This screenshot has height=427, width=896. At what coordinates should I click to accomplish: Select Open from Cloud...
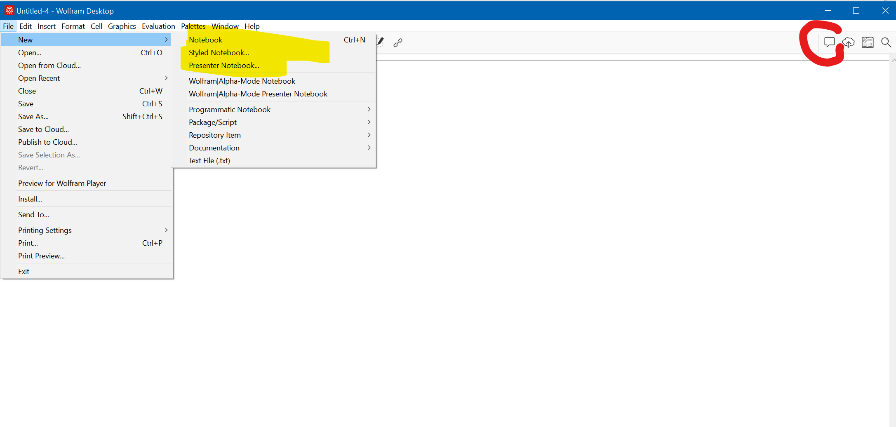pos(87,66)
